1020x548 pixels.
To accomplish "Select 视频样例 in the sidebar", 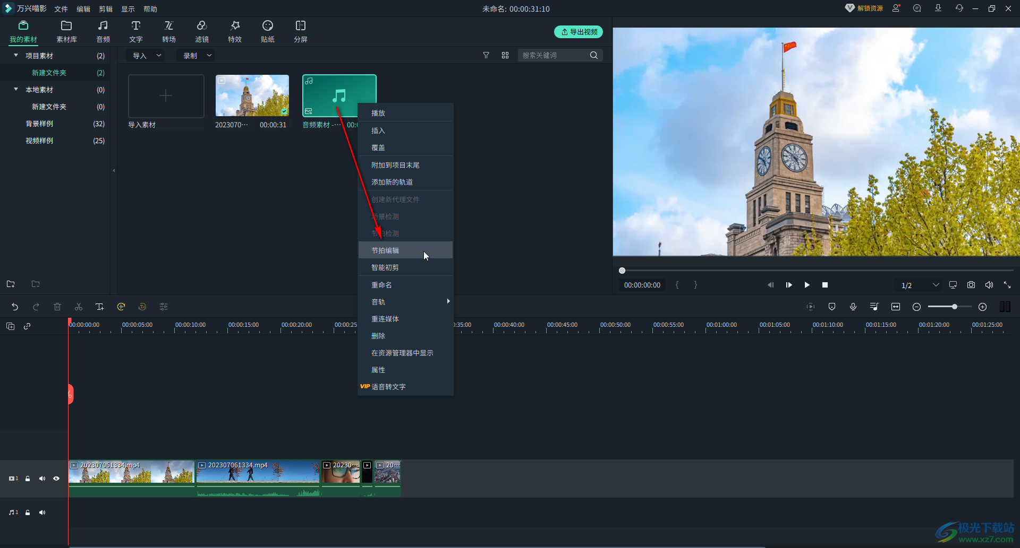I will [x=39, y=141].
